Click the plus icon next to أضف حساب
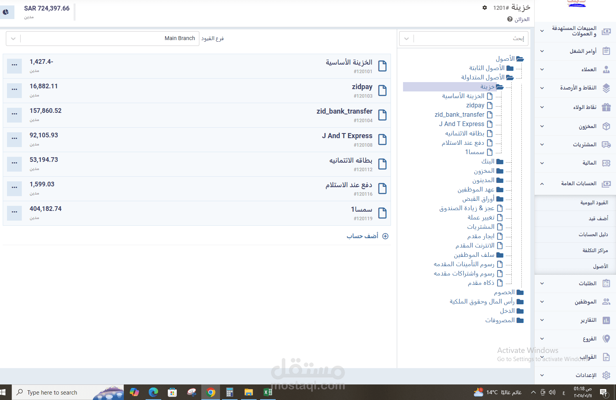The width and height of the screenshot is (616, 400). pyautogui.click(x=385, y=236)
